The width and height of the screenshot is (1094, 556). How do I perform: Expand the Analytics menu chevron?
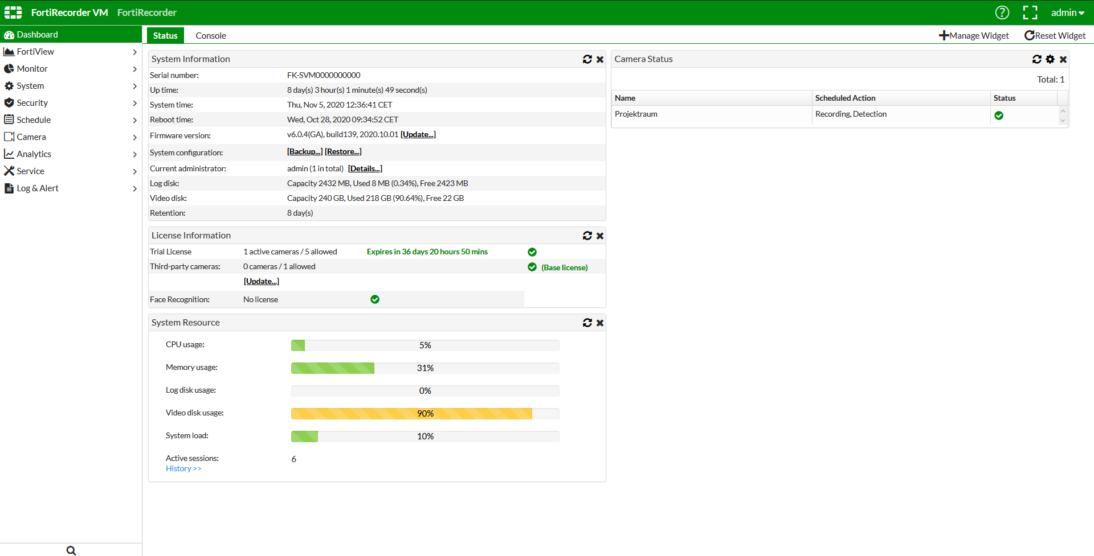point(135,154)
